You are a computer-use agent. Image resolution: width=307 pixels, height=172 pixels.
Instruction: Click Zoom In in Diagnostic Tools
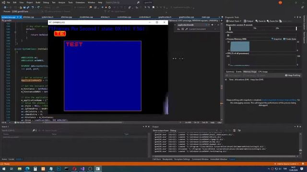pos(260,21)
